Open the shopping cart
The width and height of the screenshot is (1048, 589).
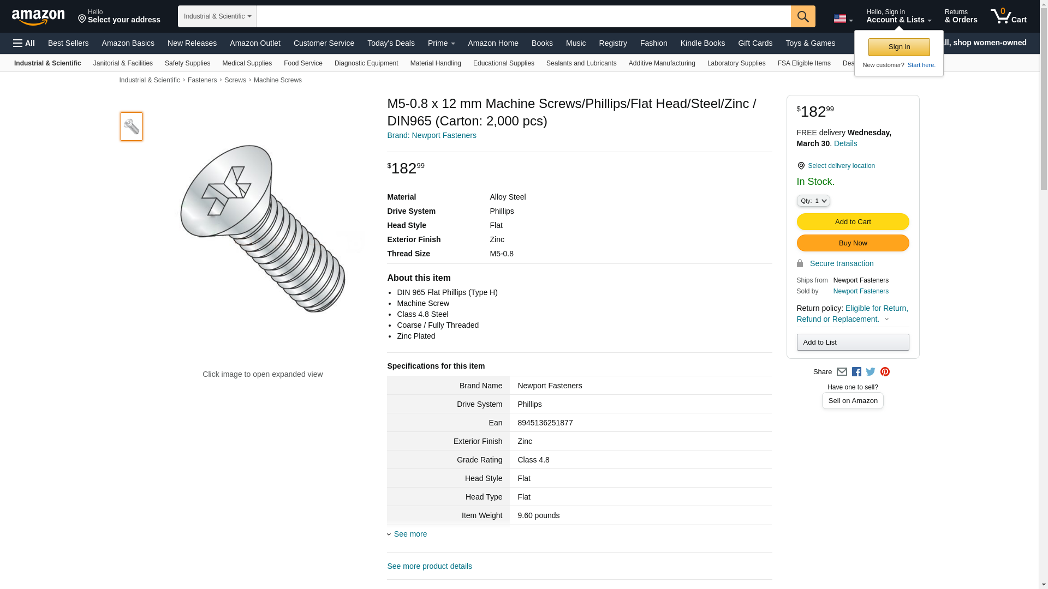pyautogui.click(x=1009, y=16)
